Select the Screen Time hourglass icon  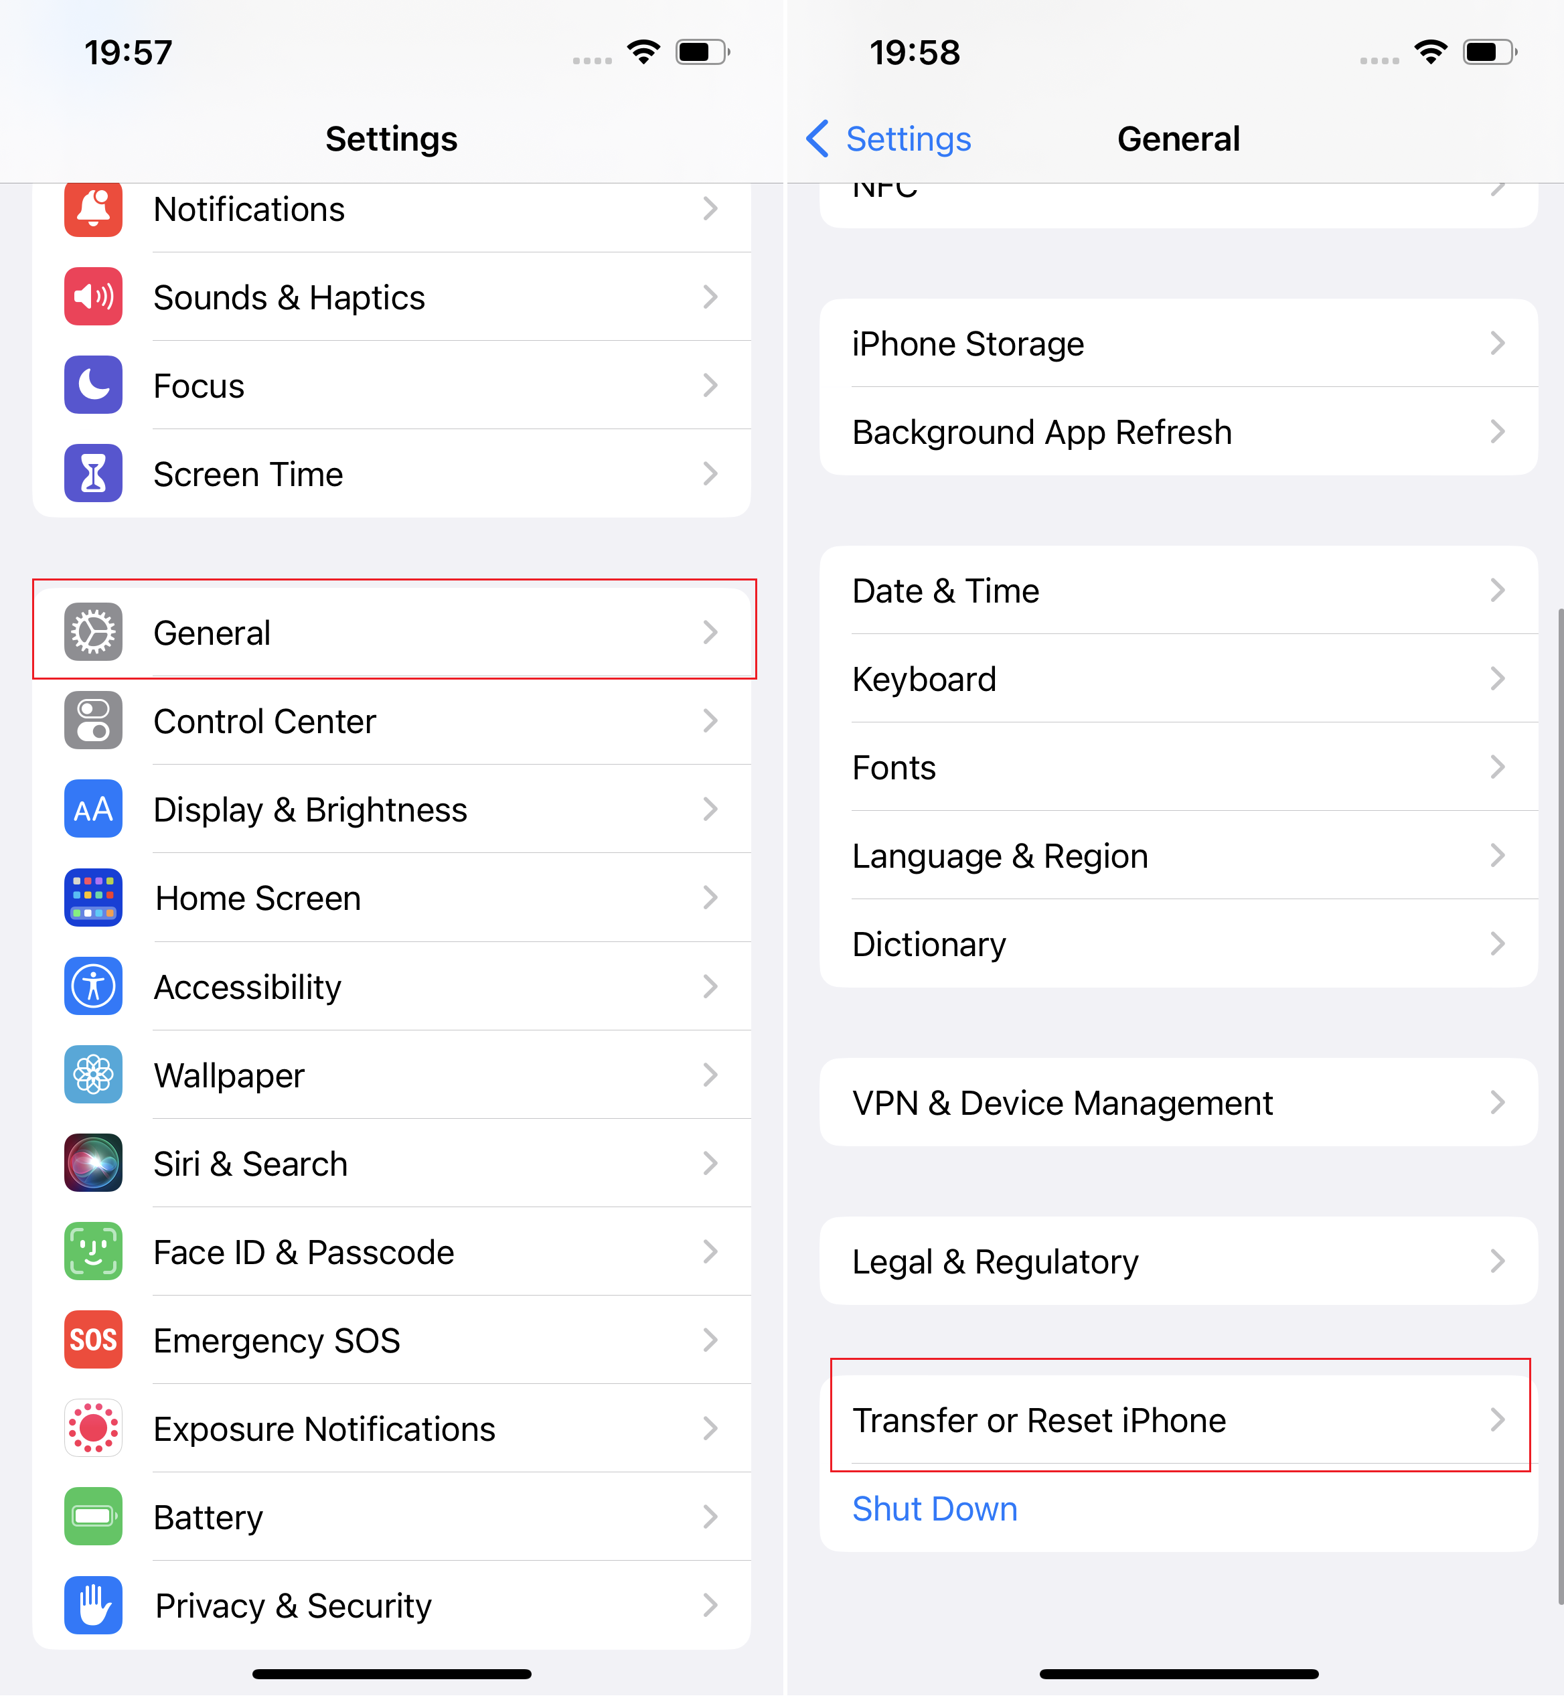point(93,474)
